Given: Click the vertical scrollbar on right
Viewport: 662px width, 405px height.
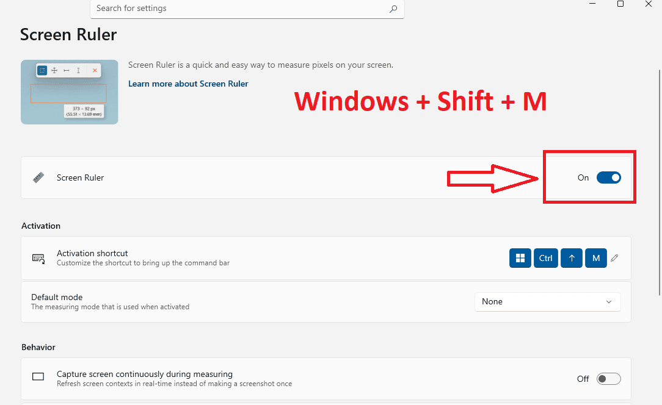Looking at the screenshot, I should tap(660, 182).
